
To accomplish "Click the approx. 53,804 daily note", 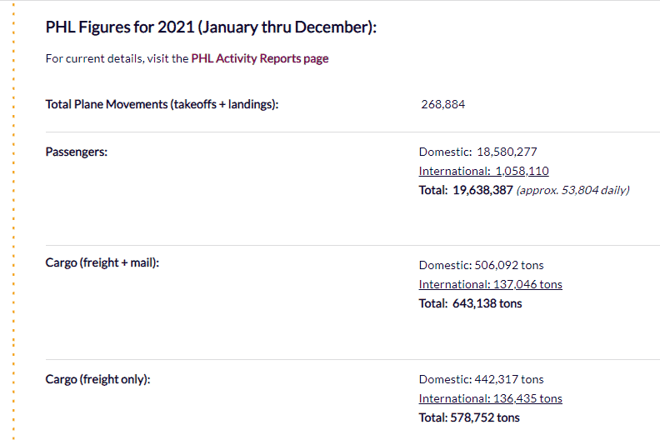I will pos(572,190).
